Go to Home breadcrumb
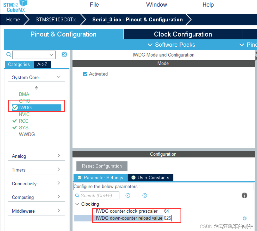The image size is (257, 231). click(x=13, y=20)
